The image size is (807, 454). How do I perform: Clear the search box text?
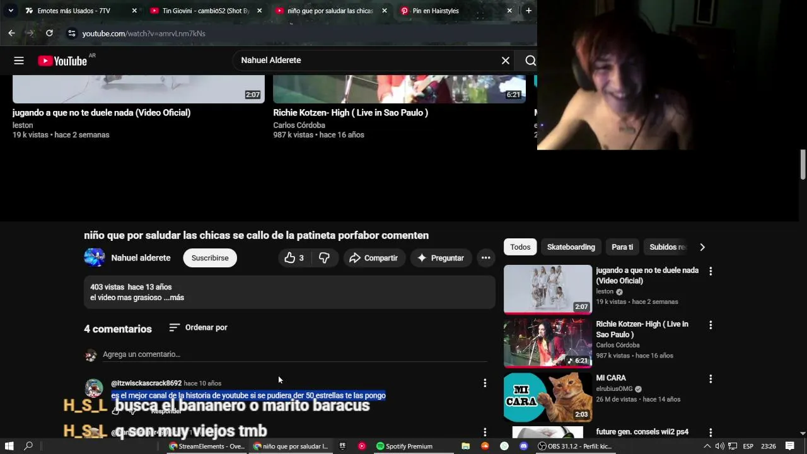click(505, 61)
